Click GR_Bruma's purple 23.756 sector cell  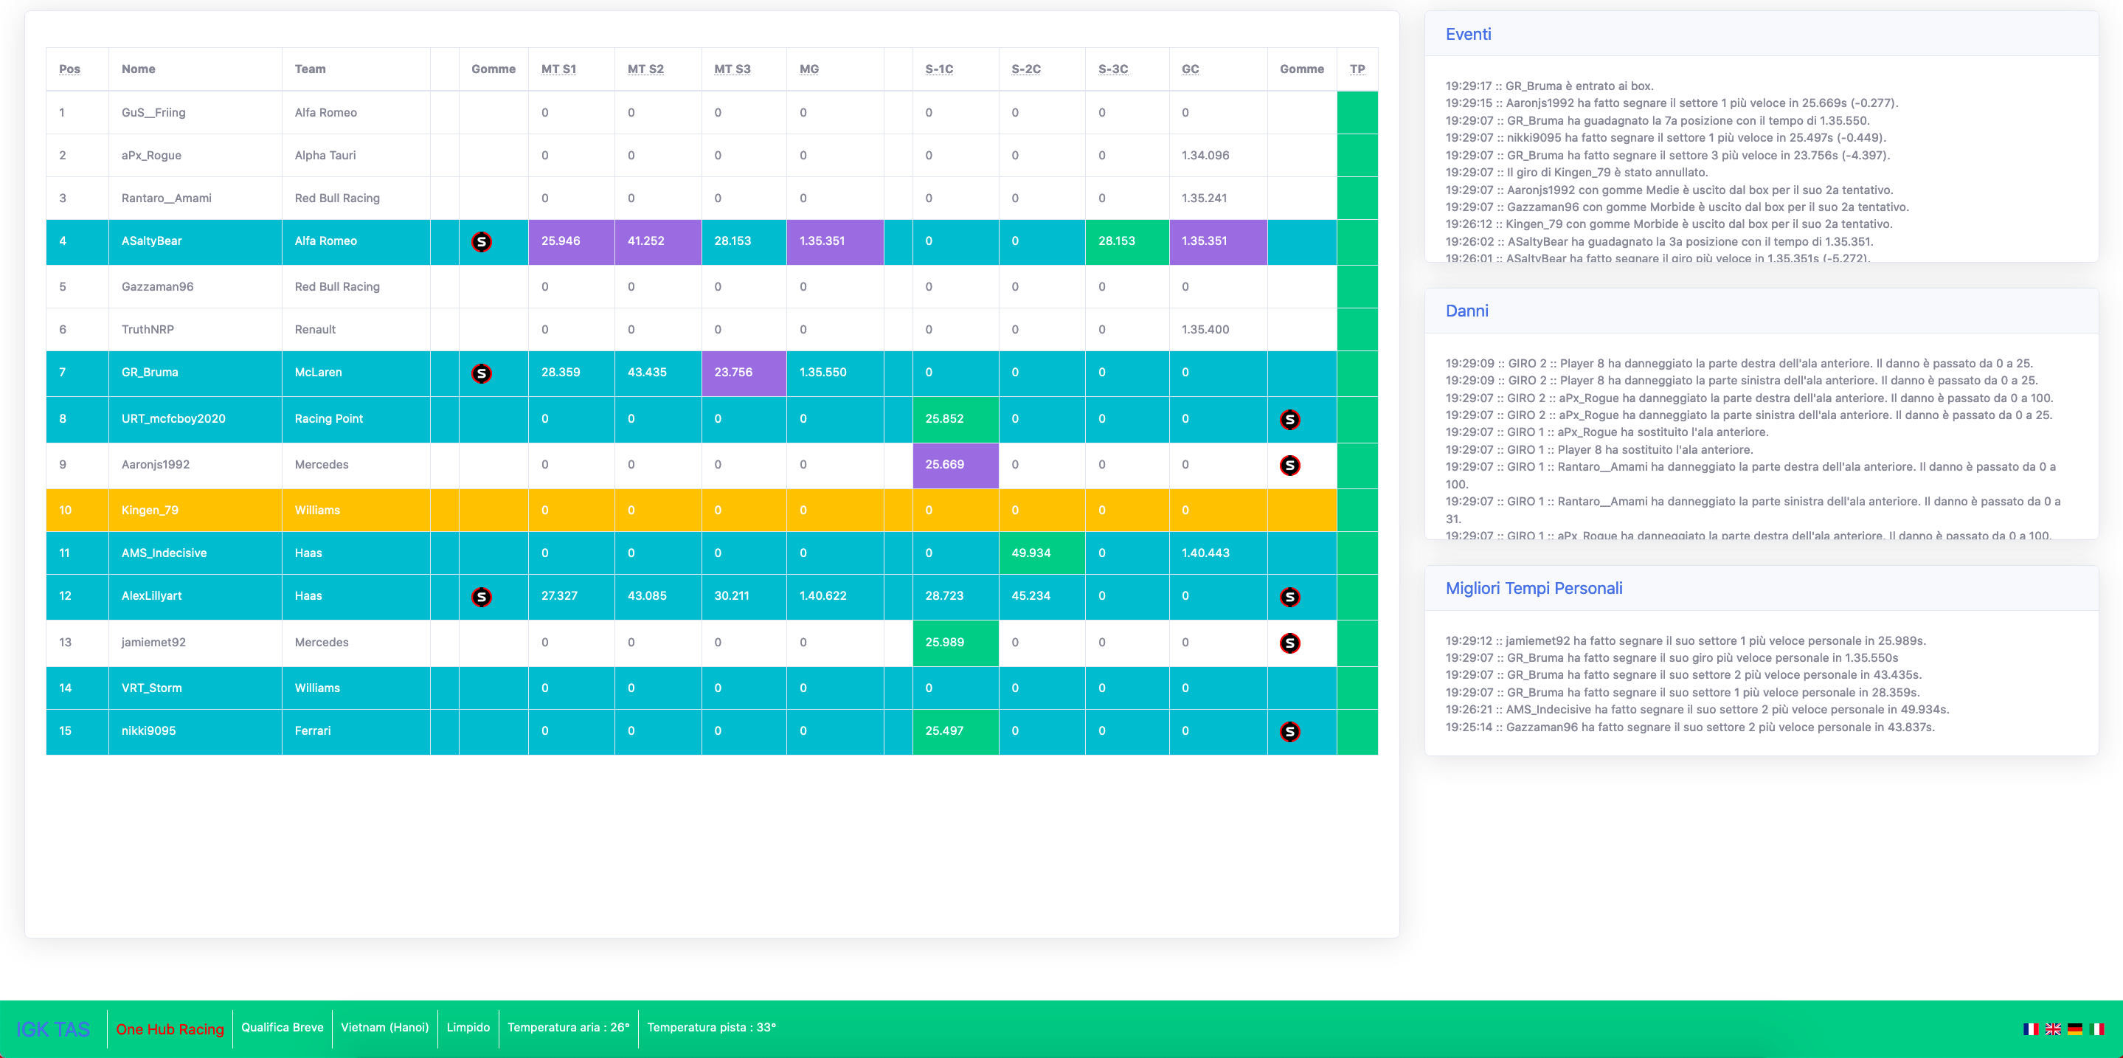pyautogui.click(x=744, y=373)
